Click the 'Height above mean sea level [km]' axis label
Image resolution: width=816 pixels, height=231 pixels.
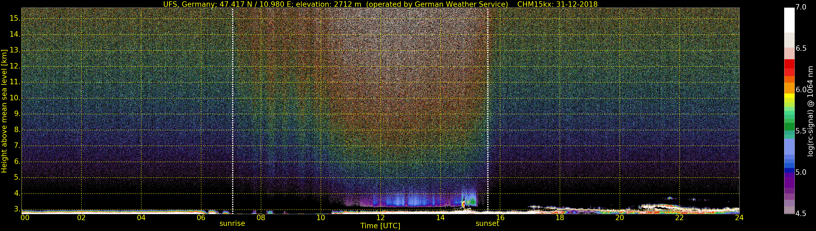click(4, 111)
